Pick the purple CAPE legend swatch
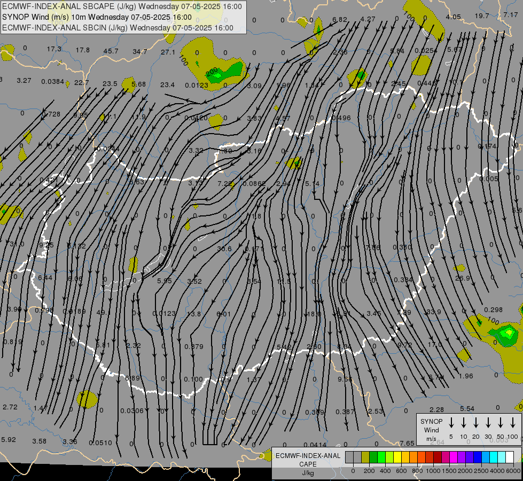The height and width of the screenshot is (481, 523). tap(461, 457)
